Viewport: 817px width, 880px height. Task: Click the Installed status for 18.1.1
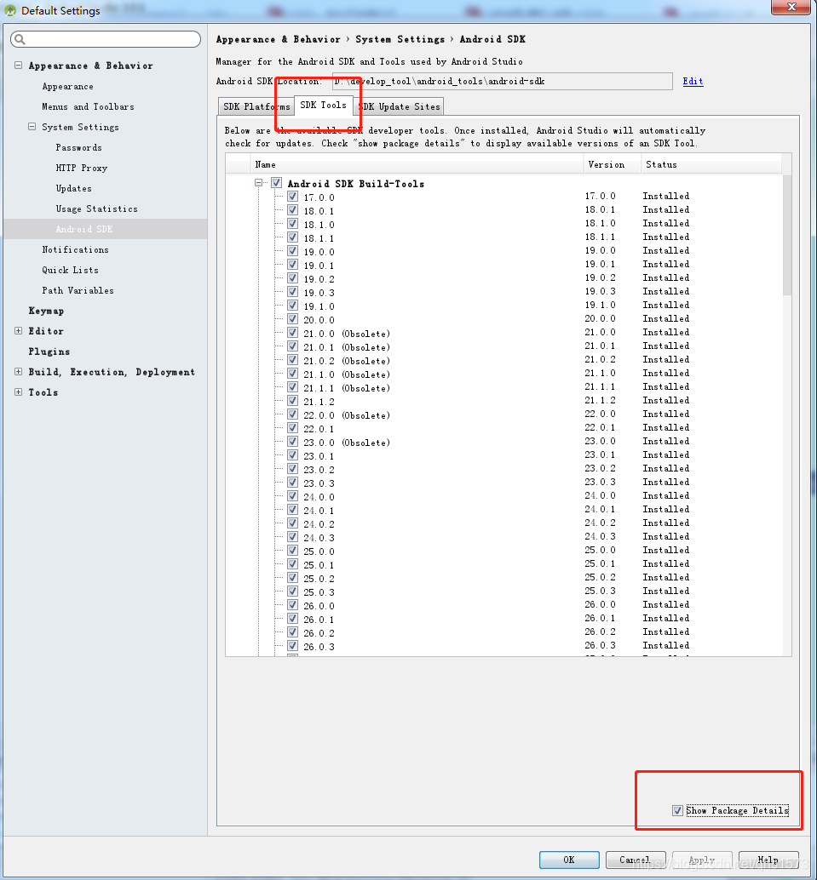(x=666, y=237)
